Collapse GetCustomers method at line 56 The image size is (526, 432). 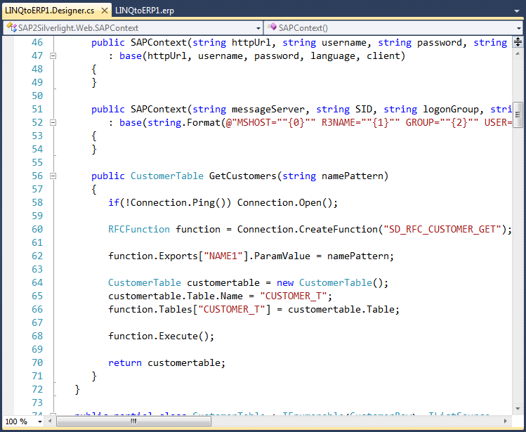point(53,176)
